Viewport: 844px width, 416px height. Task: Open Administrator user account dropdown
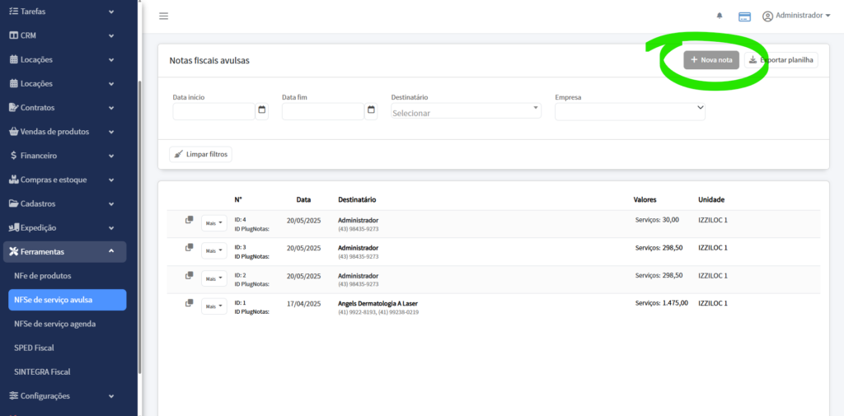click(796, 16)
